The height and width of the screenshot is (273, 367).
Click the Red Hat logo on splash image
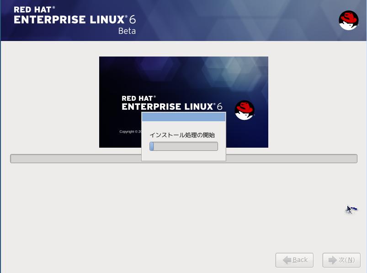[x=245, y=110]
